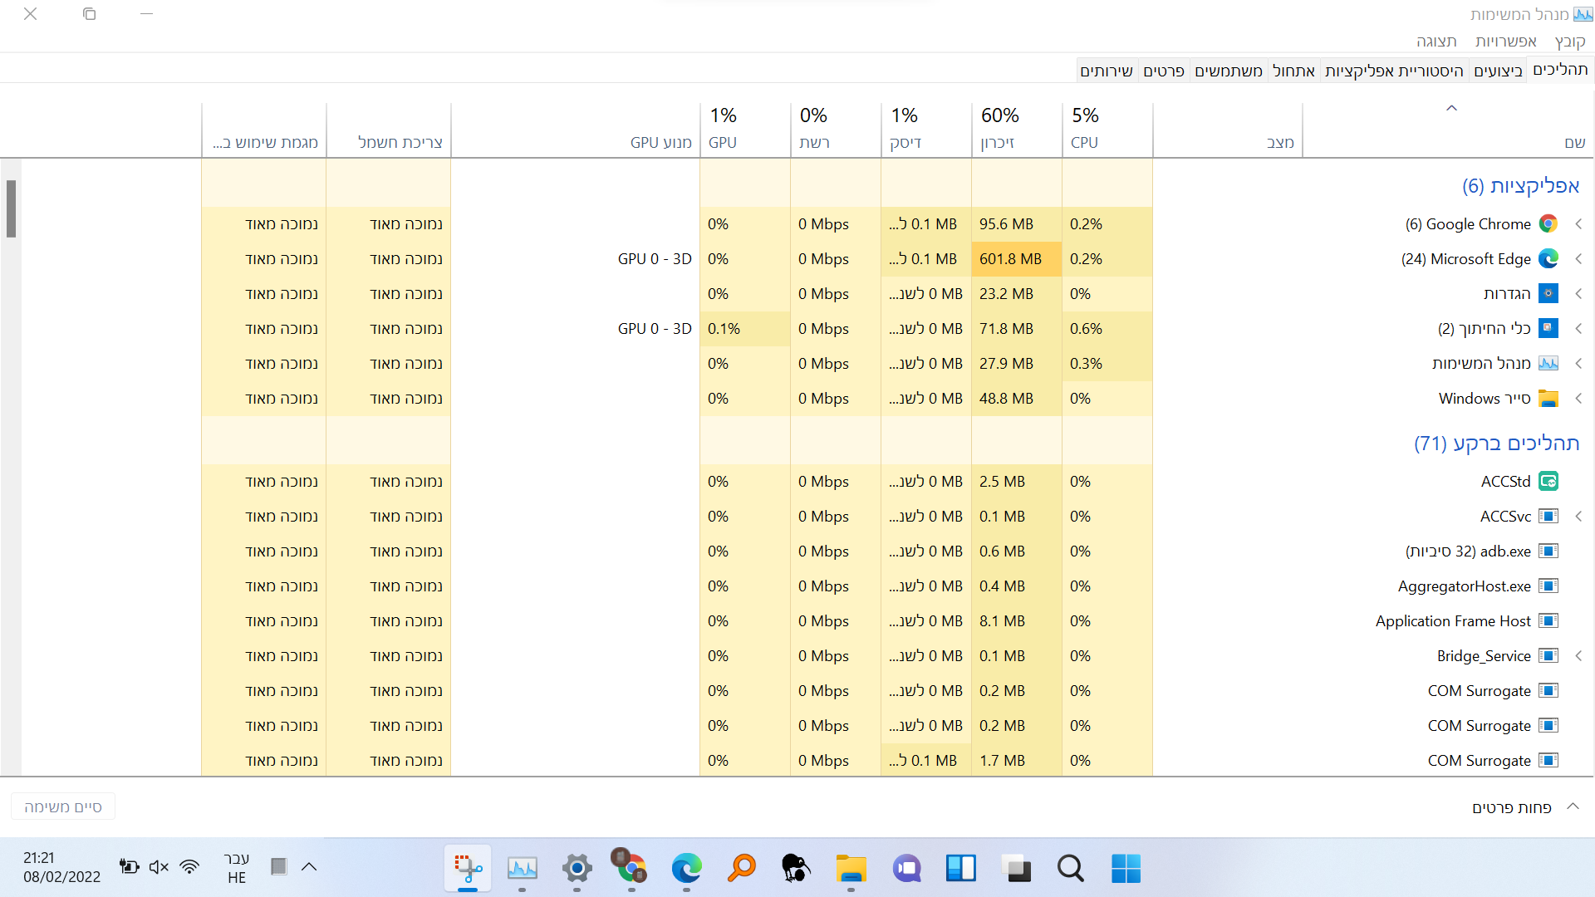Switch to the אתחול tab
Viewport: 1595px width, 897px height.
1293,71
